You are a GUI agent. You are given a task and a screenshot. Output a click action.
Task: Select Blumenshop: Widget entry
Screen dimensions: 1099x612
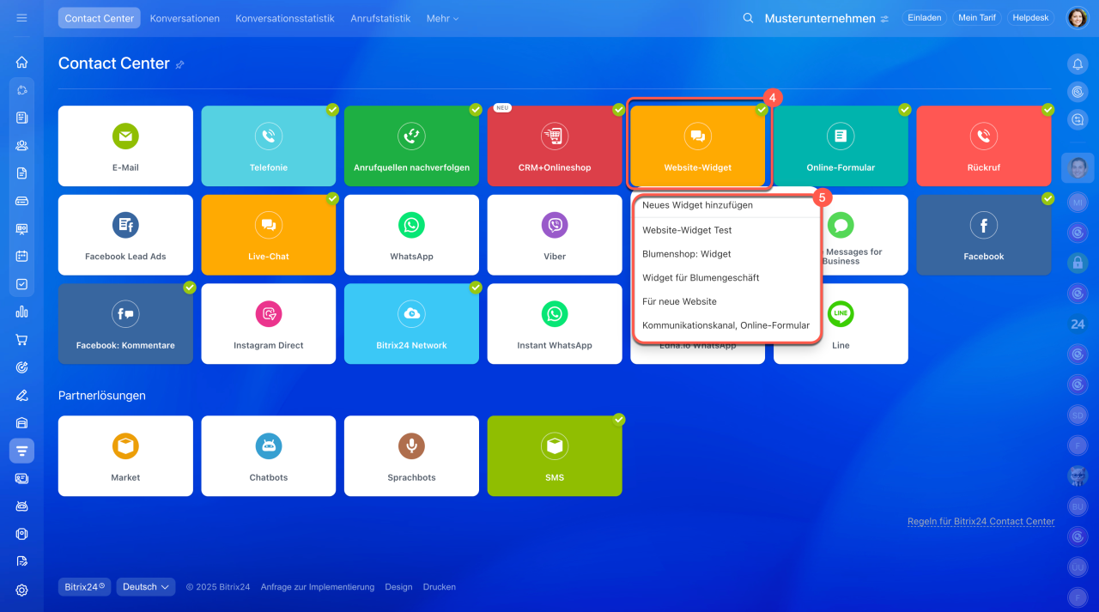coord(687,254)
